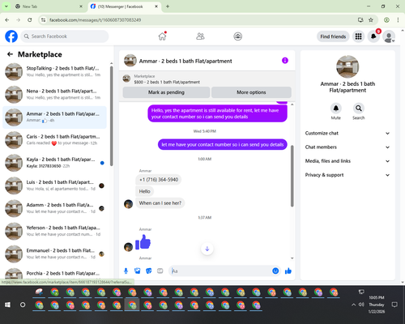405x324 pixels.
Task: Click the address bar URL
Action: pyautogui.click(x=95, y=20)
